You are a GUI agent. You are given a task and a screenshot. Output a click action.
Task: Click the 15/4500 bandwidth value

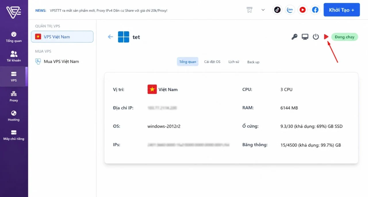click(x=310, y=145)
